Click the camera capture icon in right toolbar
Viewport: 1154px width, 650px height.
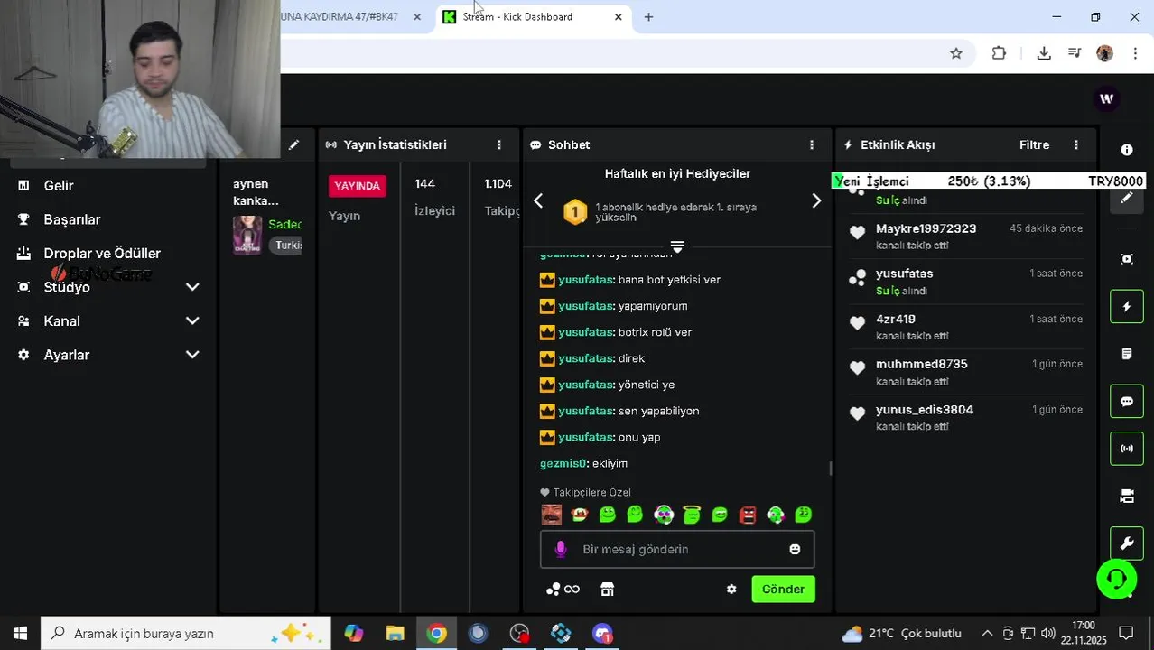(x=1127, y=259)
